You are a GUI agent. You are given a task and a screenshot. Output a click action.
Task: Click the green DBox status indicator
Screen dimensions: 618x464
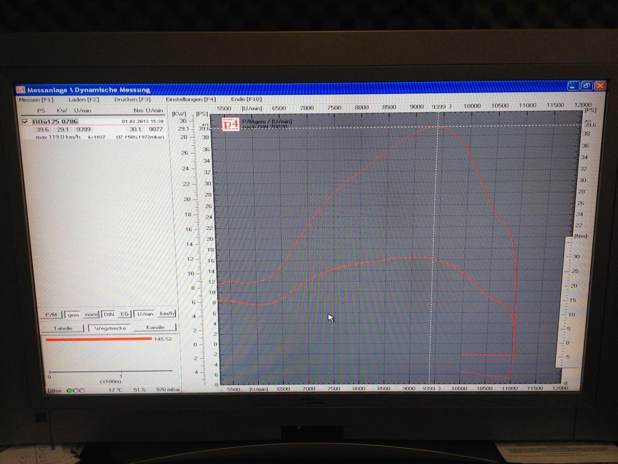coord(70,390)
